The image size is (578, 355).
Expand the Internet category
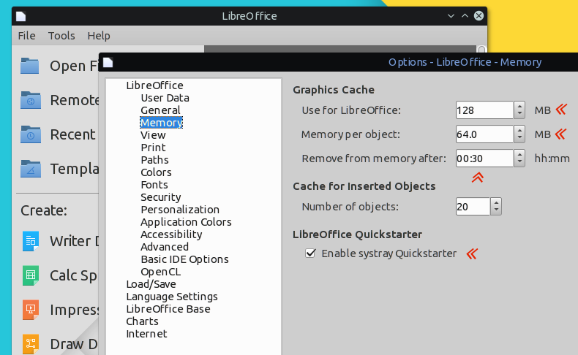(x=146, y=334)
